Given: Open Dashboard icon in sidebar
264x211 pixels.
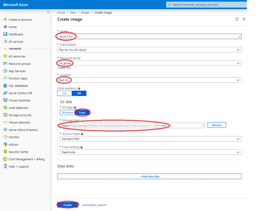Looking at the screenshot, I should pos(5,34).
